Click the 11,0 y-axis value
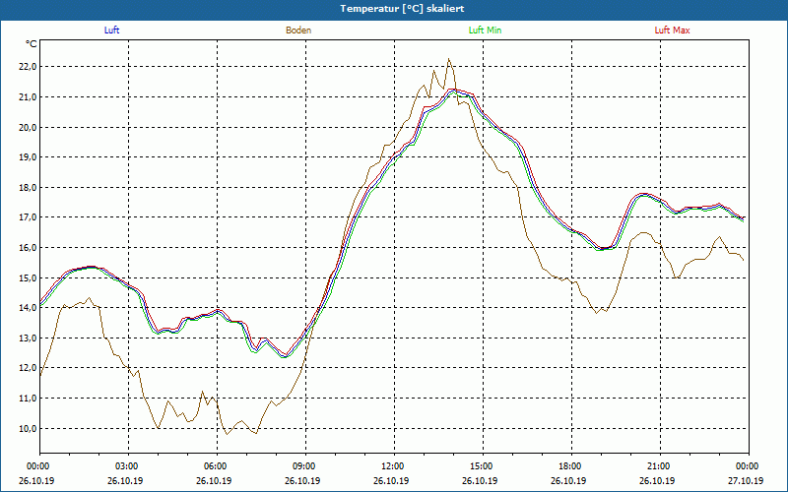Screen dimensions: 788x492 click(28, 399)
